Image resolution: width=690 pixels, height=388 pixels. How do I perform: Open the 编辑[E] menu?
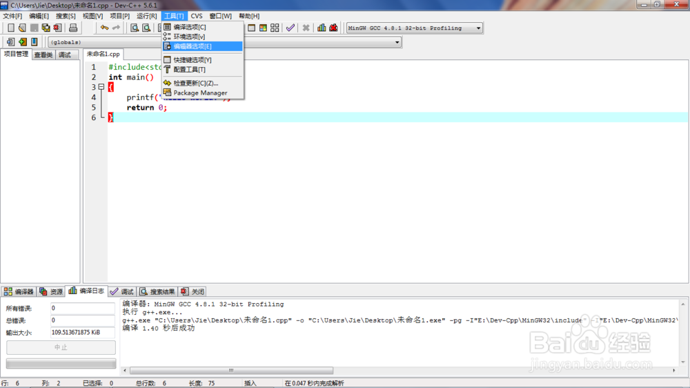[39, 16]
